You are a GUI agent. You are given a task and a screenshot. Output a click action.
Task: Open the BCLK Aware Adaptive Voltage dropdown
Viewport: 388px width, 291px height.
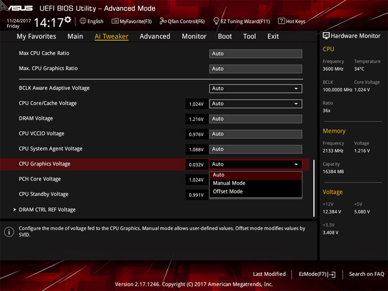[x=255, y=88]
